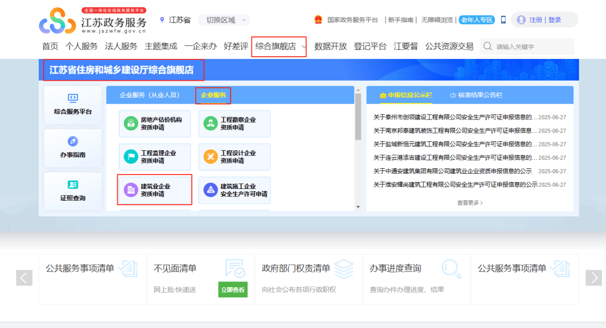Open the 政府部门权责清单 card title
The width and height of the screenshot is (606, 328).
pyautogui.click(x=296, y=268)
